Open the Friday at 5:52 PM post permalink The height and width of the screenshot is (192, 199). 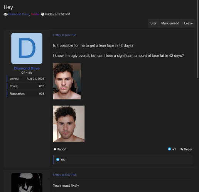[64, 35]
